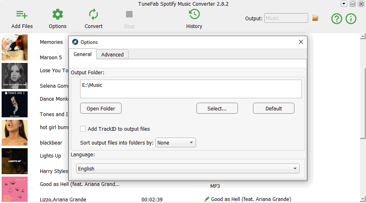Switch to the Advanced tab

pos(112,54)
